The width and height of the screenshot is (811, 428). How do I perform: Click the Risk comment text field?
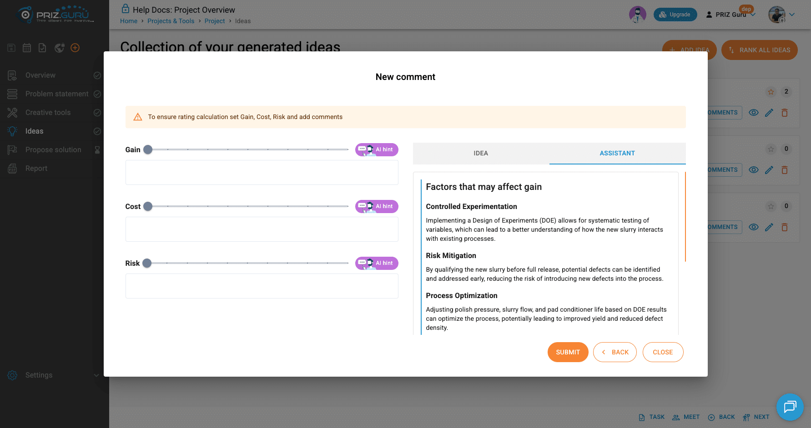262,286
